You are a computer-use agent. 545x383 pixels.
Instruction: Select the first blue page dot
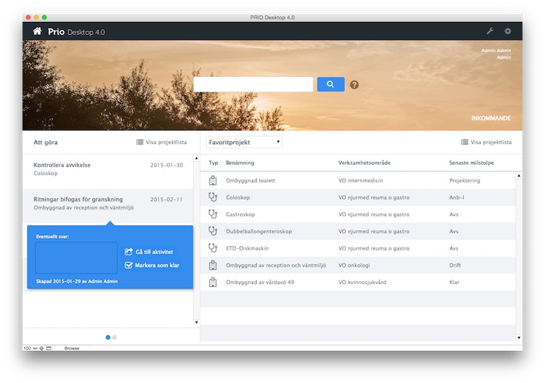coord(108,338)
